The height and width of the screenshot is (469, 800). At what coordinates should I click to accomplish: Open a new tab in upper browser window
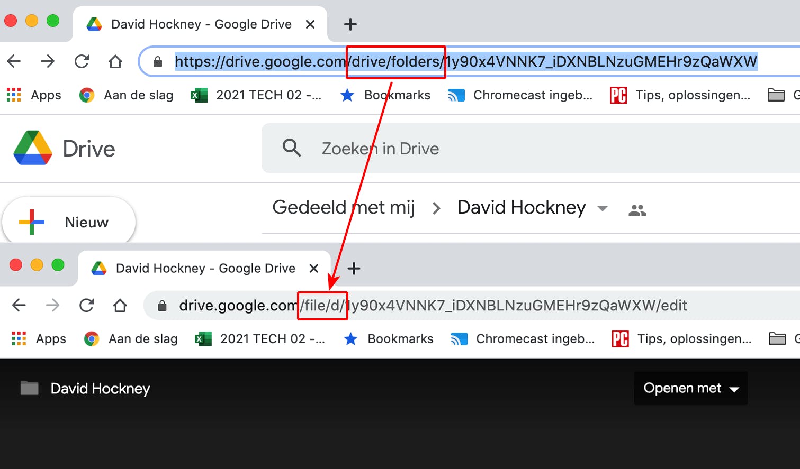350,24
